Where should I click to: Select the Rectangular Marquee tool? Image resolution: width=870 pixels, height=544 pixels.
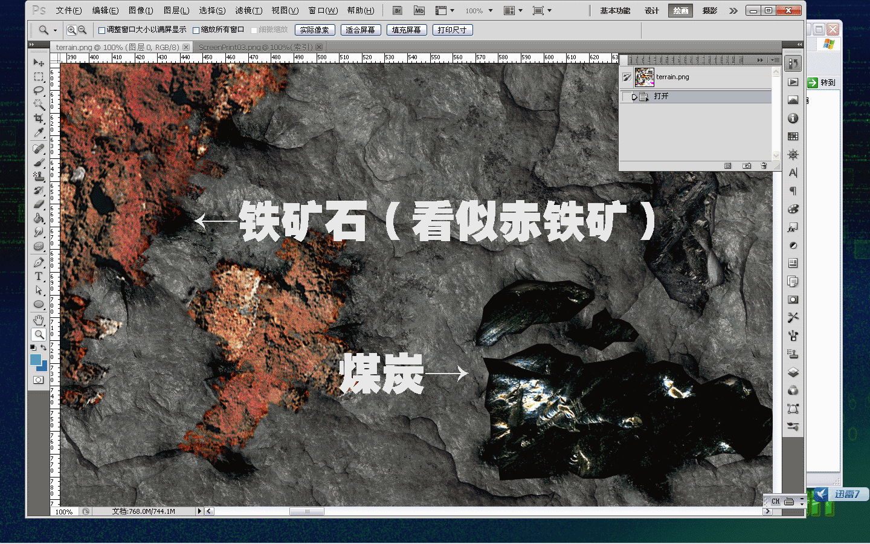(x=39, y=77)
